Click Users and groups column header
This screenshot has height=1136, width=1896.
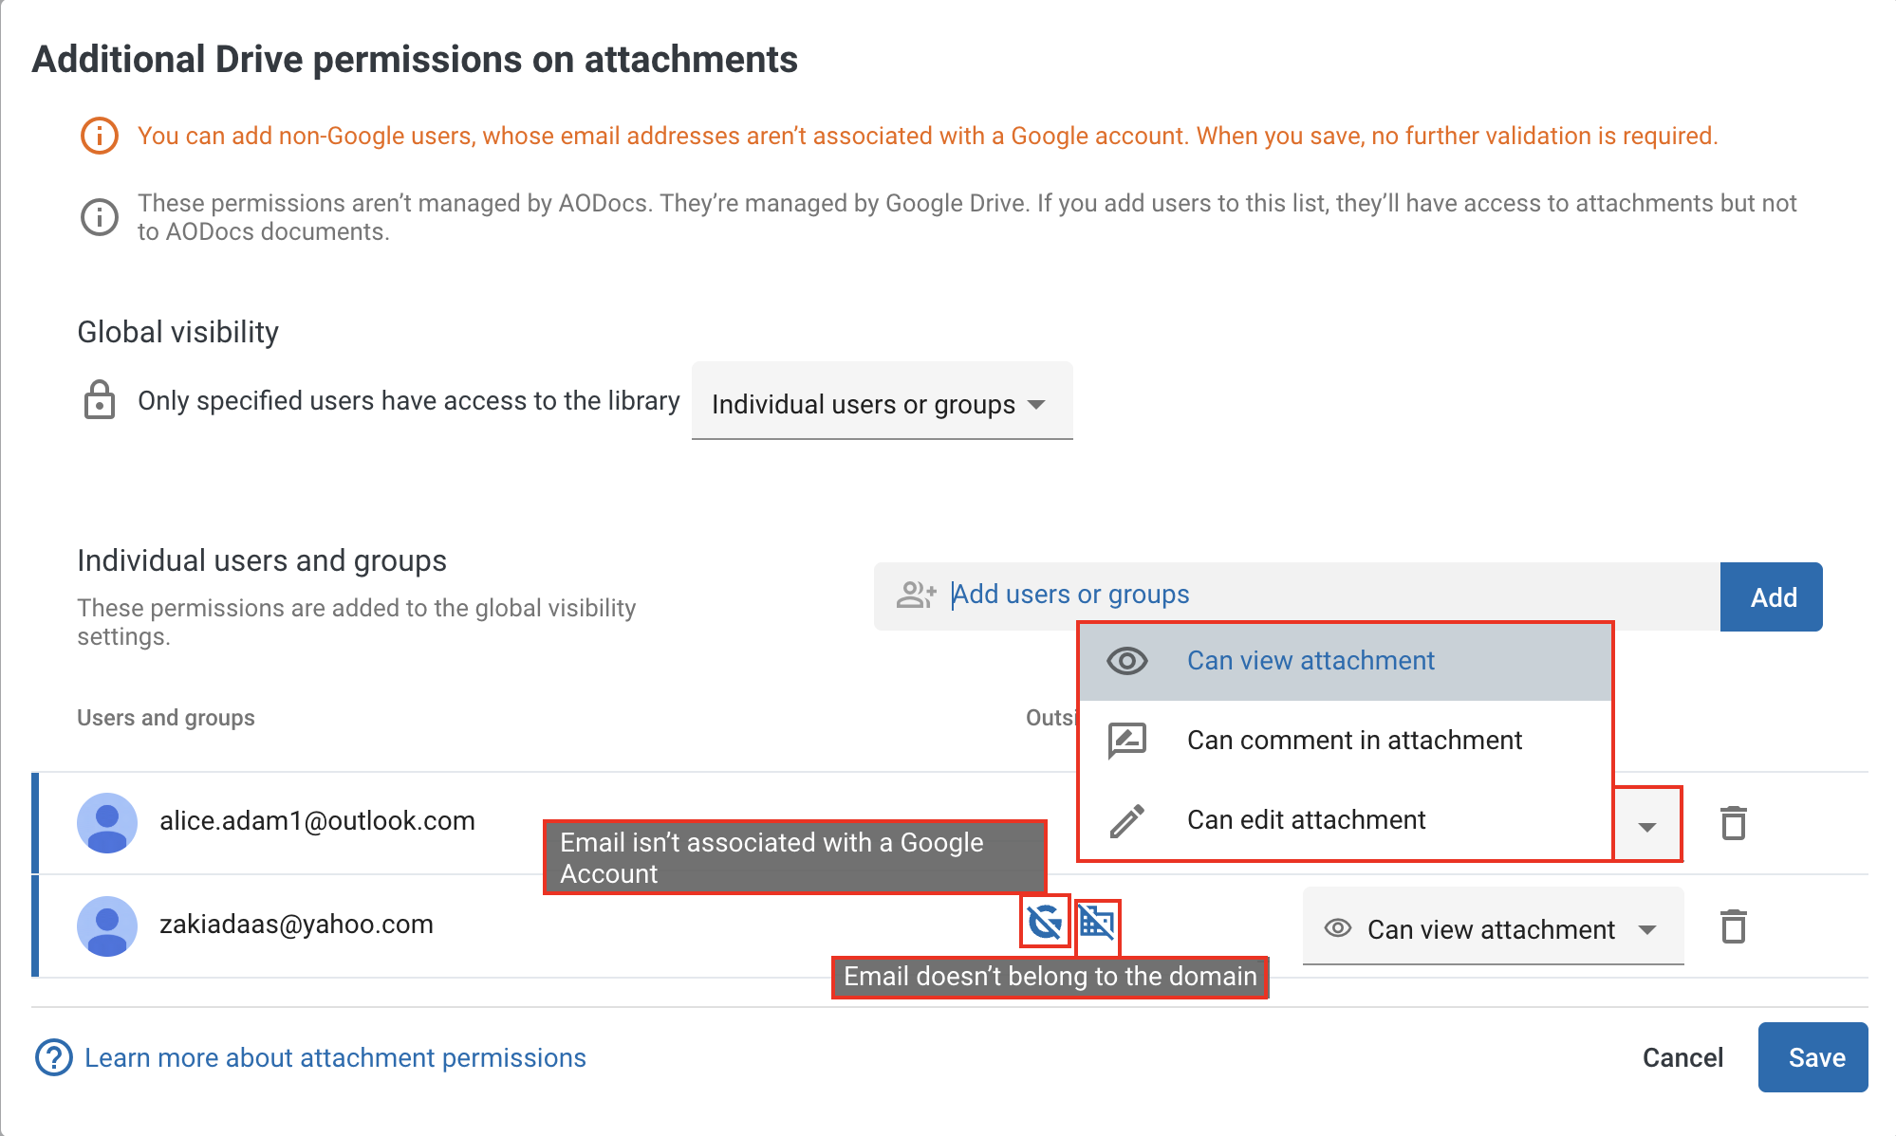pos(166,718)
